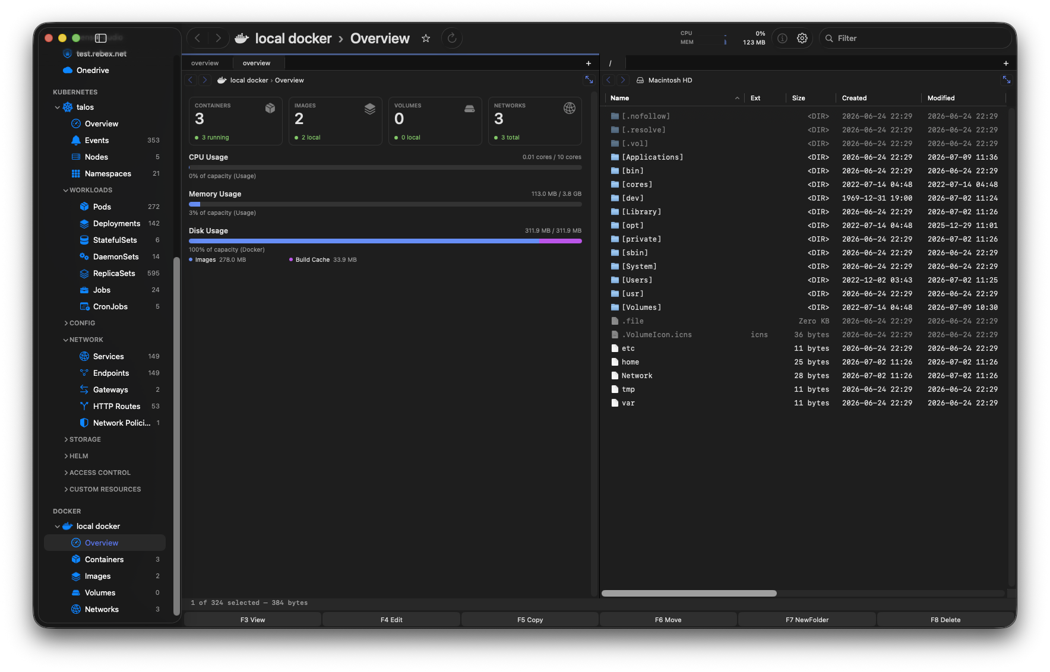Refresh the Overview with the reload icon
The height and width of the screenshot is (672, 1050).
click(x=452, y=38)
